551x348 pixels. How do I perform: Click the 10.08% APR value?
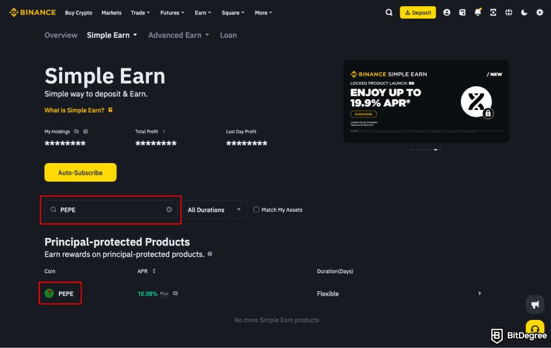click(147, 294)
